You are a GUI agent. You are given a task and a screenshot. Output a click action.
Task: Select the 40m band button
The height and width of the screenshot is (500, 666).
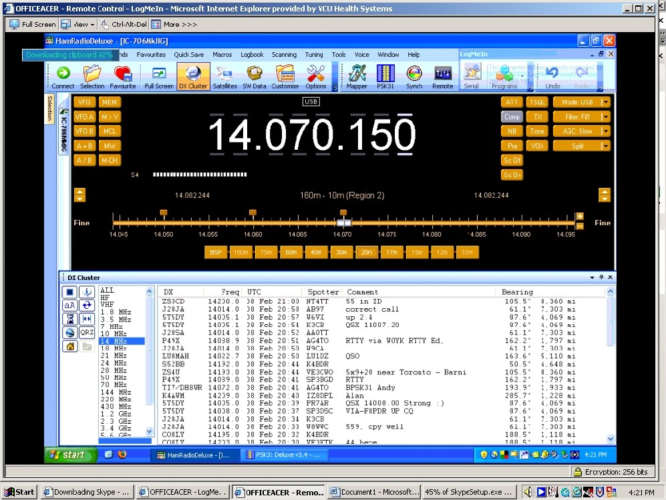point(316,252)
